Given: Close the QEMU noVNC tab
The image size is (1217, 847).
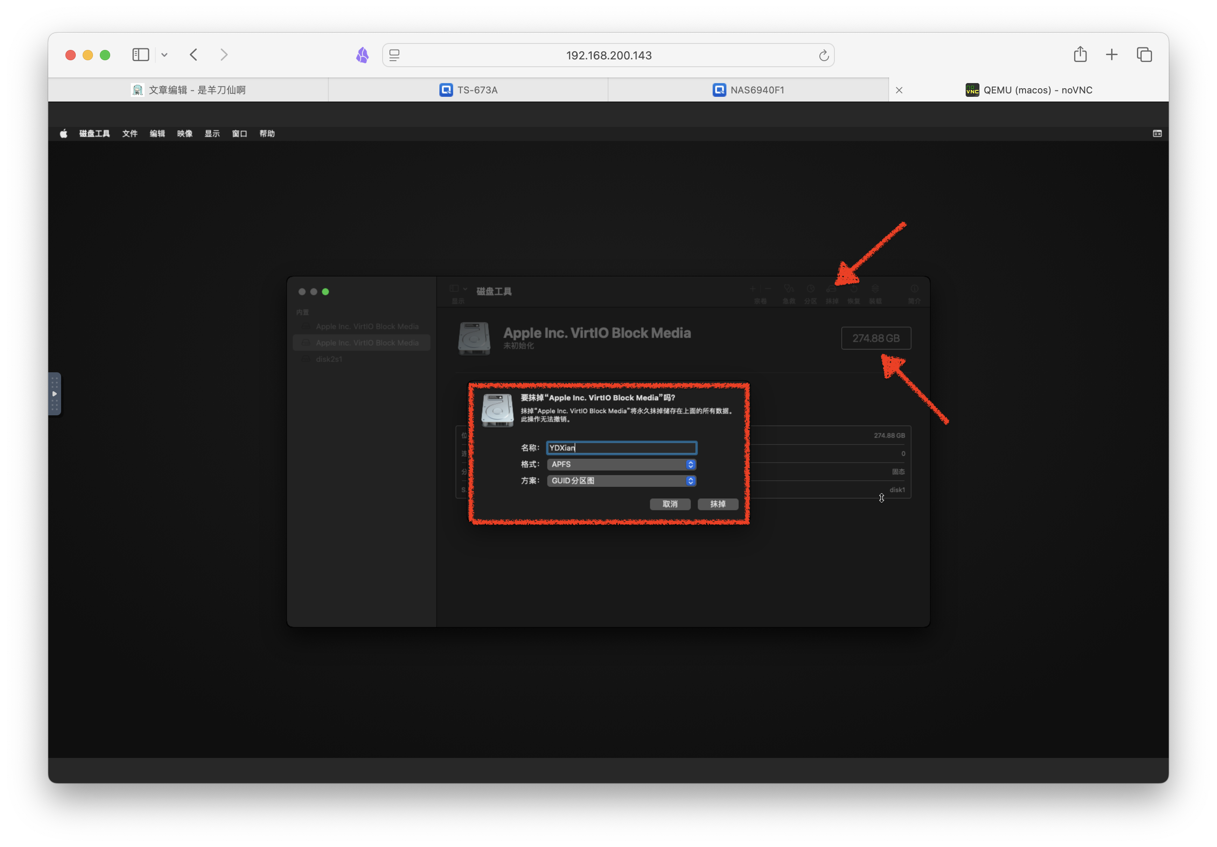Looking at the screenshot, I should (x=899, y=90).
